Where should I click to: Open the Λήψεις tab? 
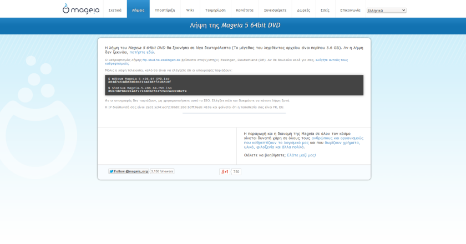[x=138, y=10]
